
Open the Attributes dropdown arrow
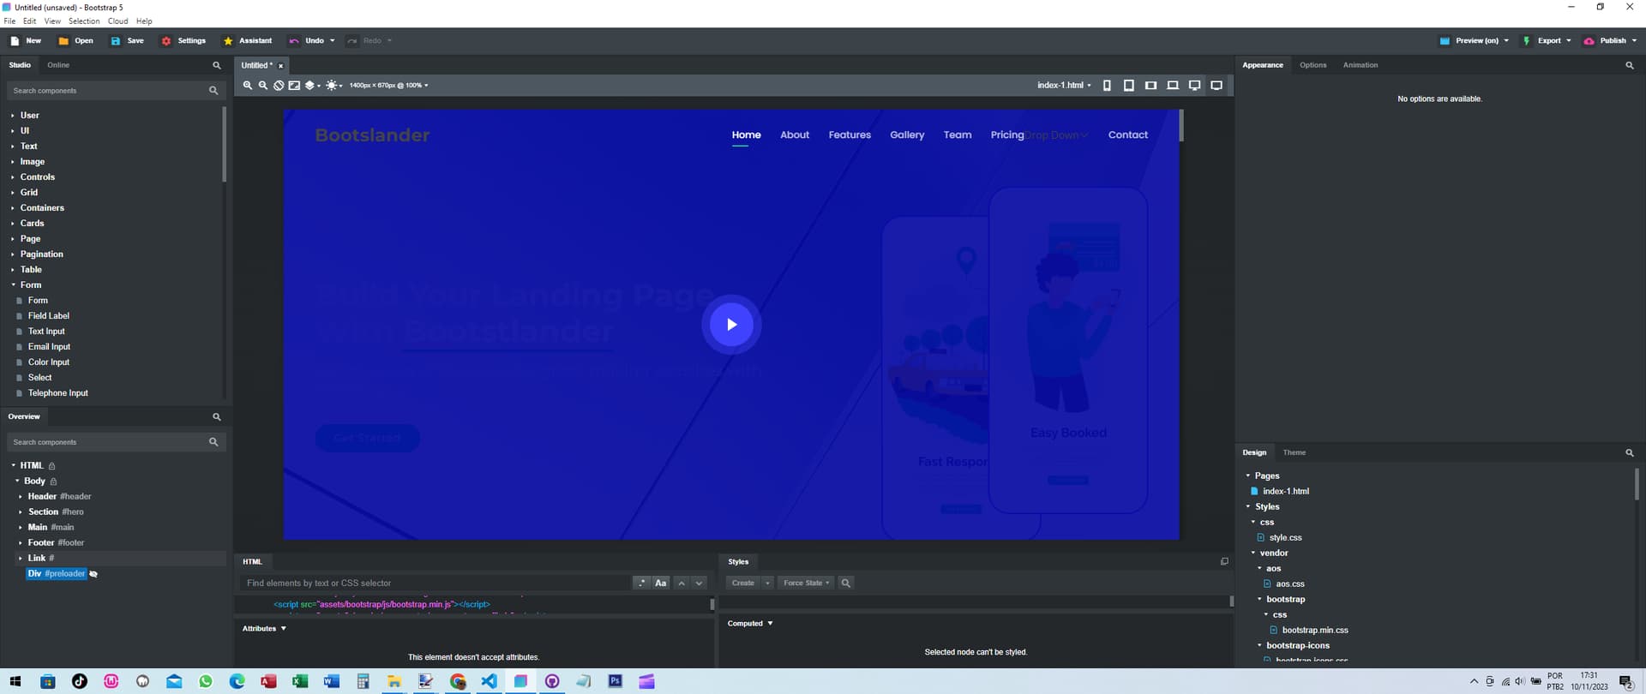pyautogui.click(x=284, y=629)
